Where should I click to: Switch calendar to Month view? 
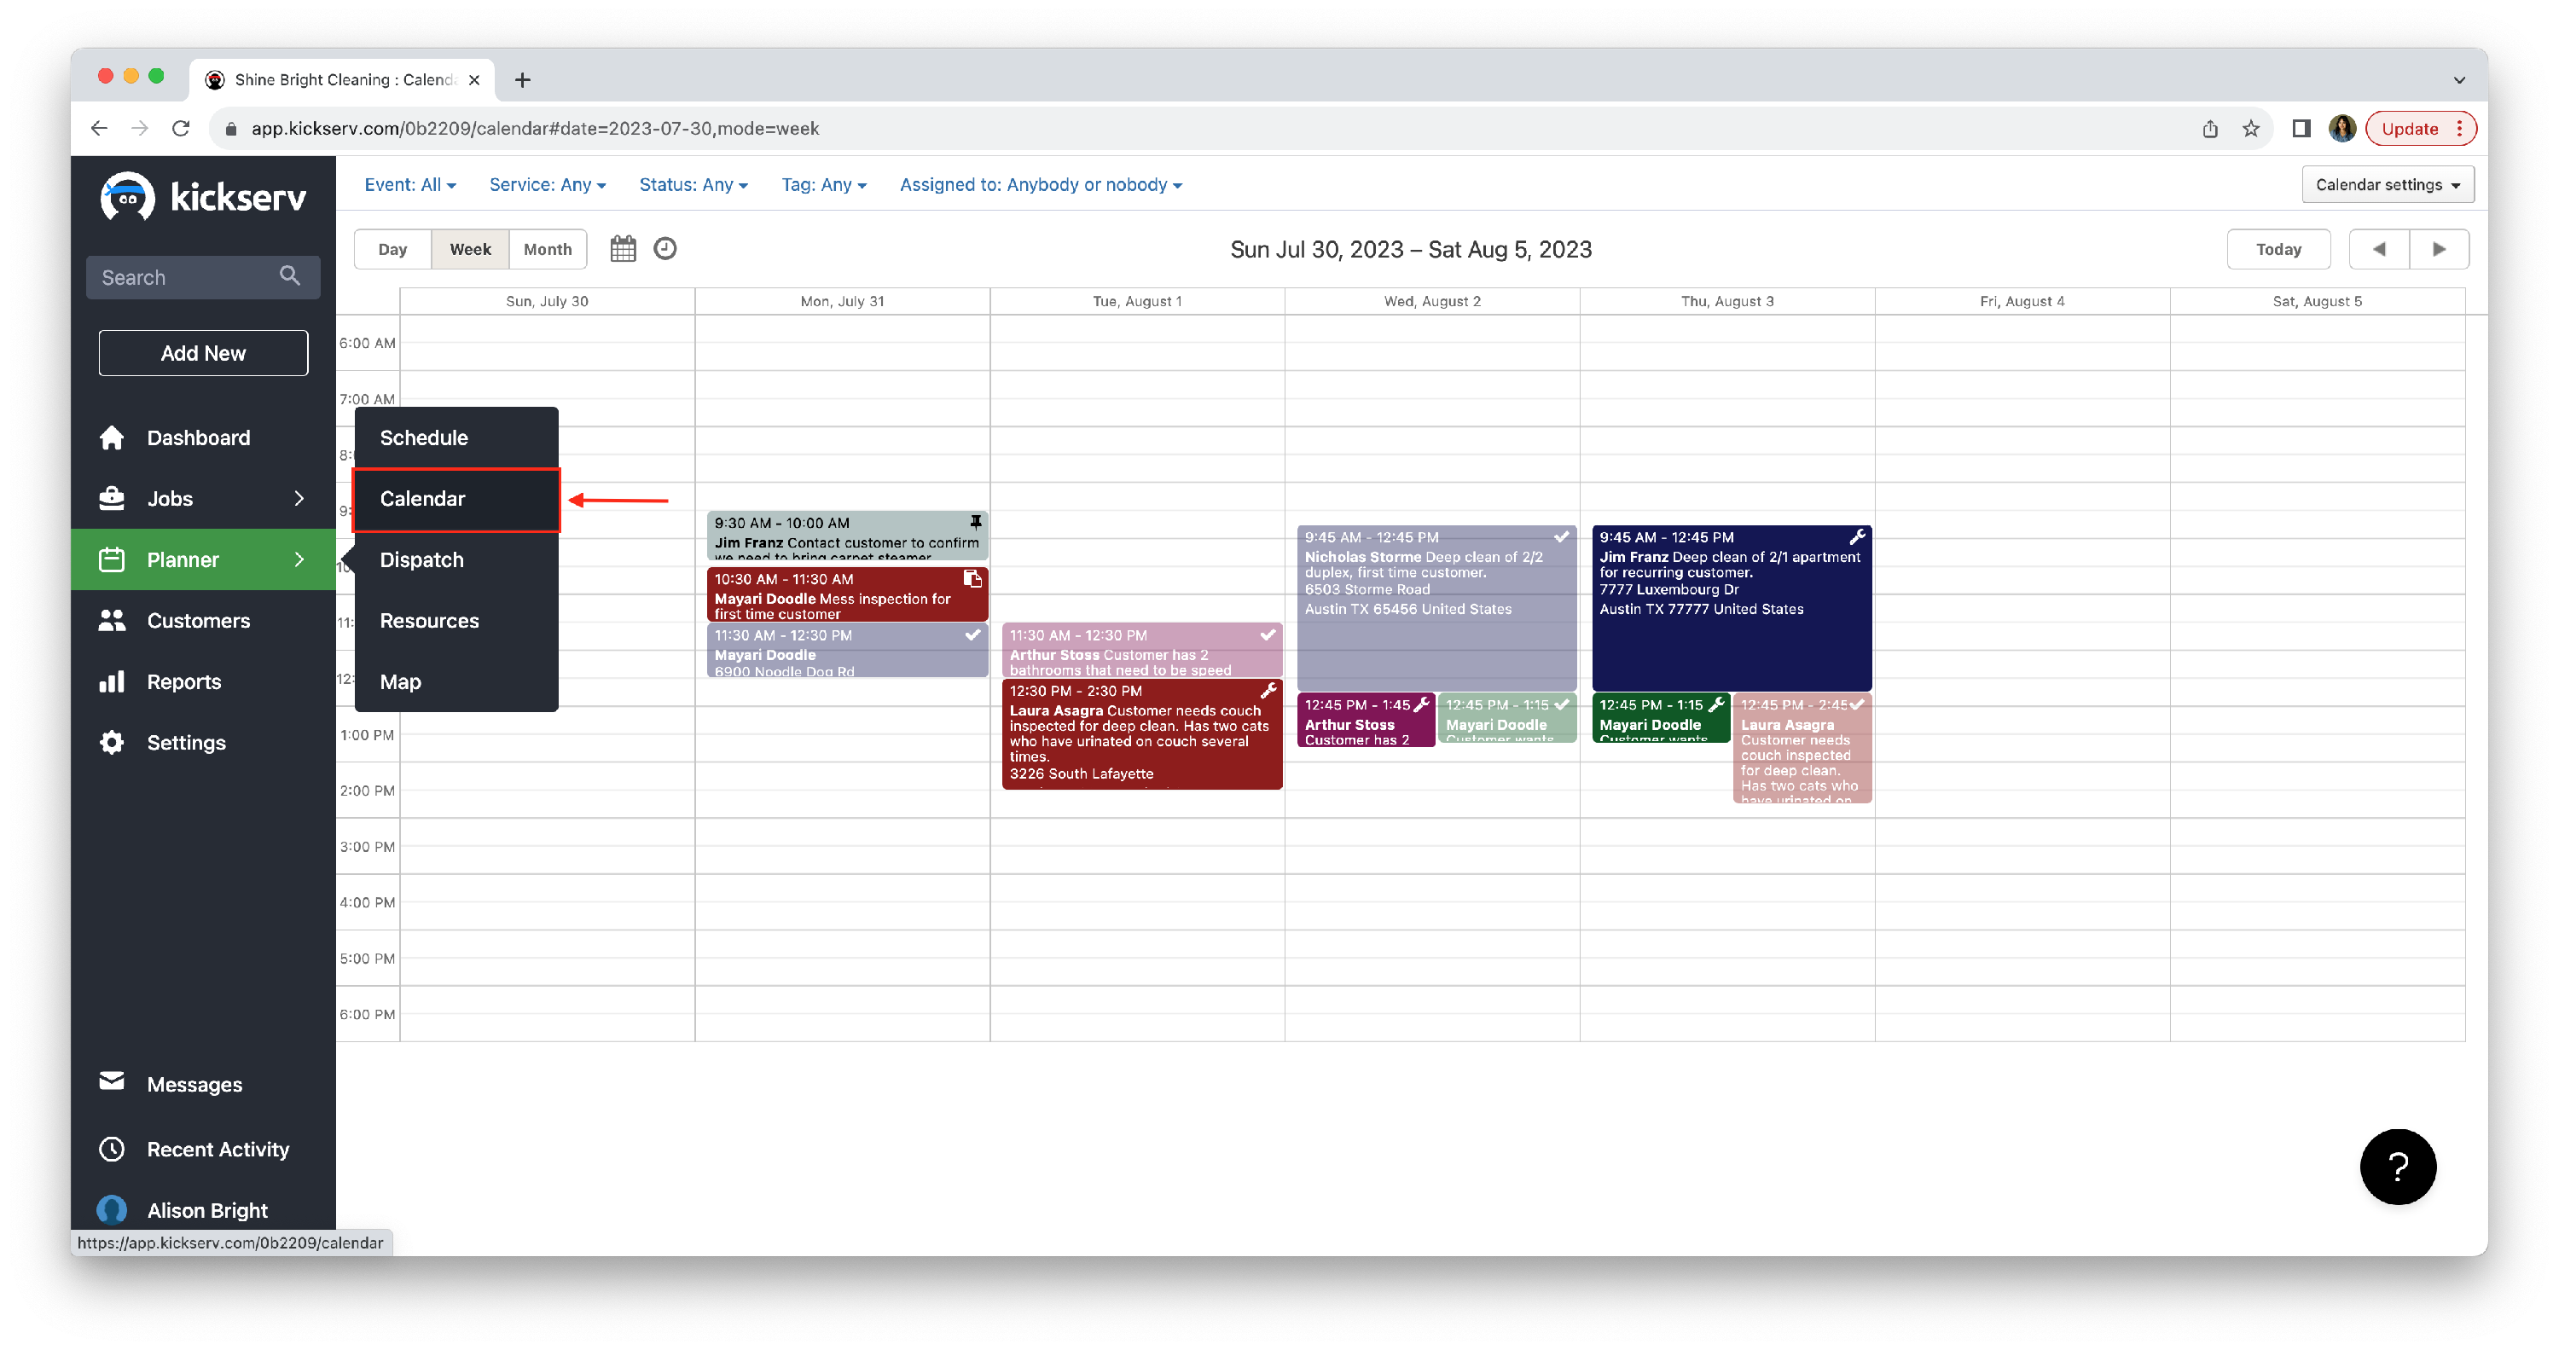click(548, 249)
